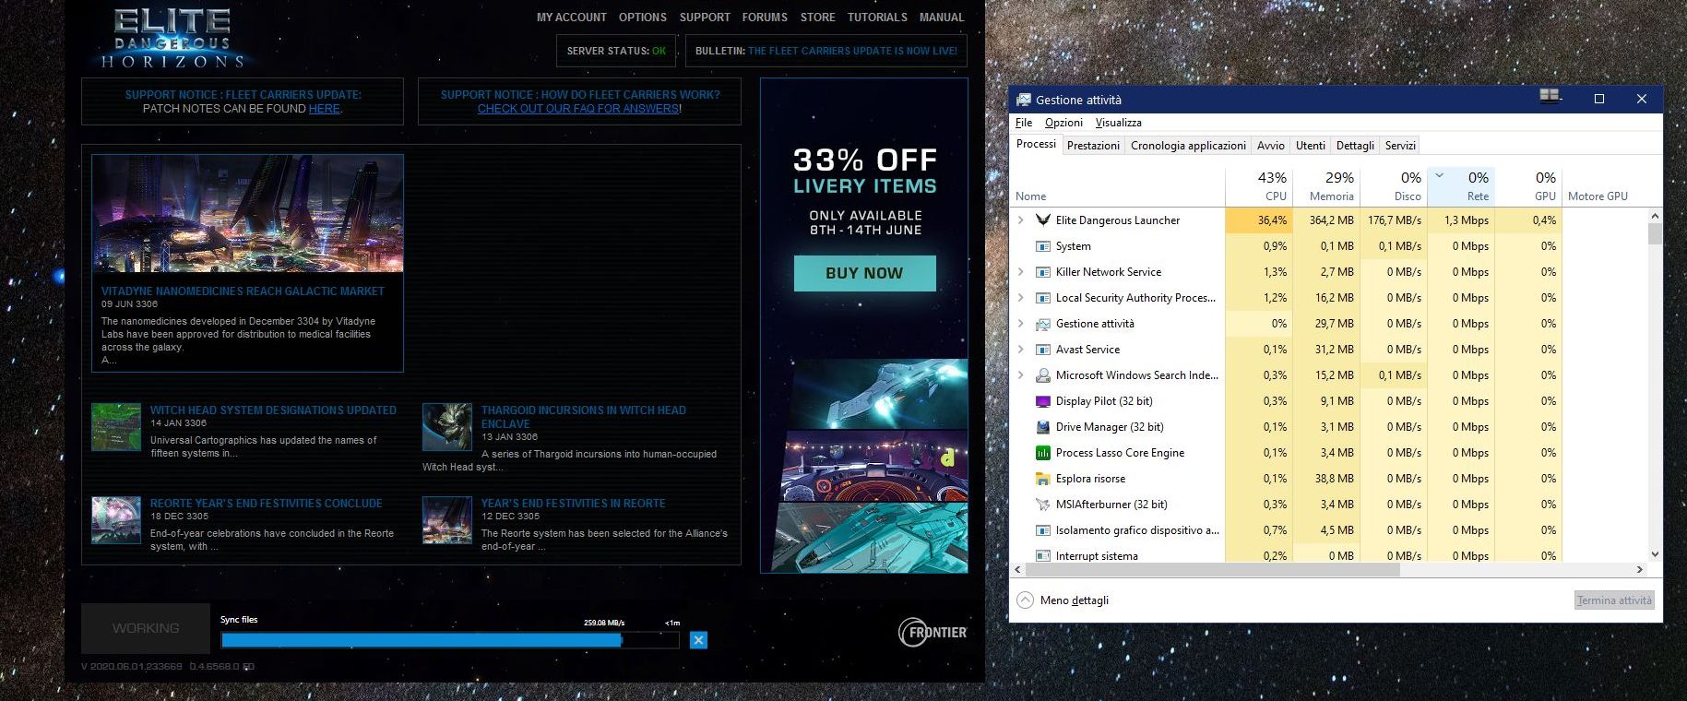This screenshot has width=1687, height=701.
Task: Expand the Gestione attività process row
Action: (x=1020, y=324)
